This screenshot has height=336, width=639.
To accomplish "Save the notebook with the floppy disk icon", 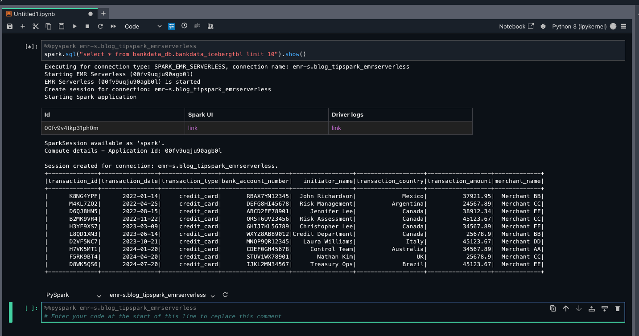I will [10, 27].
